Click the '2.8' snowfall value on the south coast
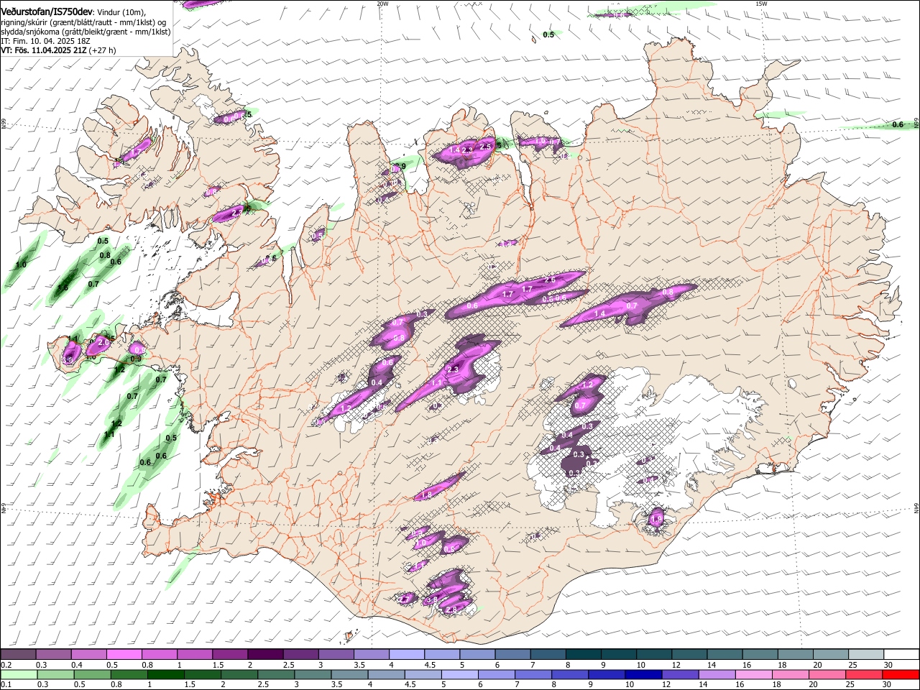 tap(451, 609)
